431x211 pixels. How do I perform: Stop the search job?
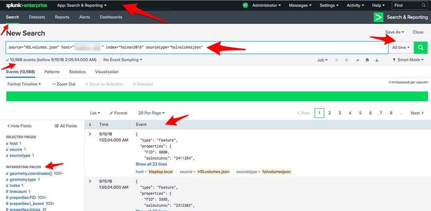coord(346,60)
